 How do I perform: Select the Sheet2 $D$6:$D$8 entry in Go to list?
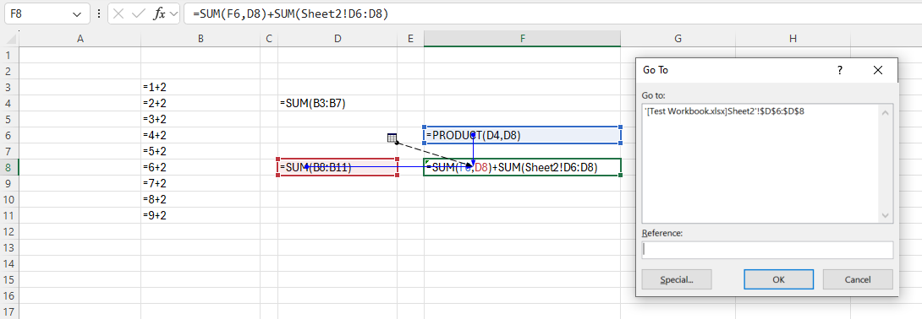click(x=724, y=111)
